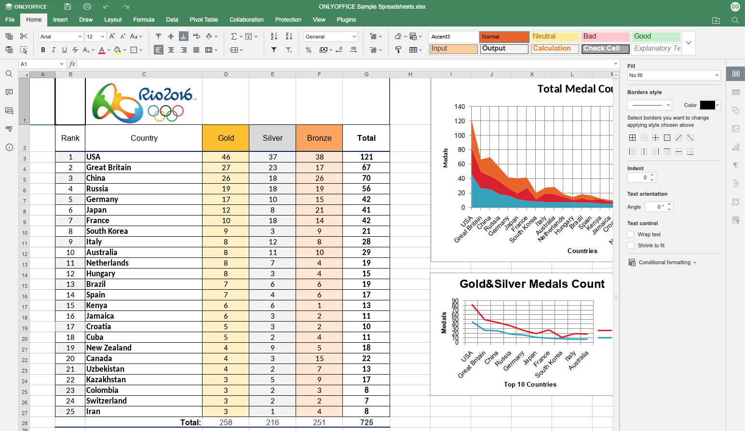Image resolution: width=745 pixels, height=431 pixels.
Task: Switch to the Pivot Table tab
Action: coord(204,20)
